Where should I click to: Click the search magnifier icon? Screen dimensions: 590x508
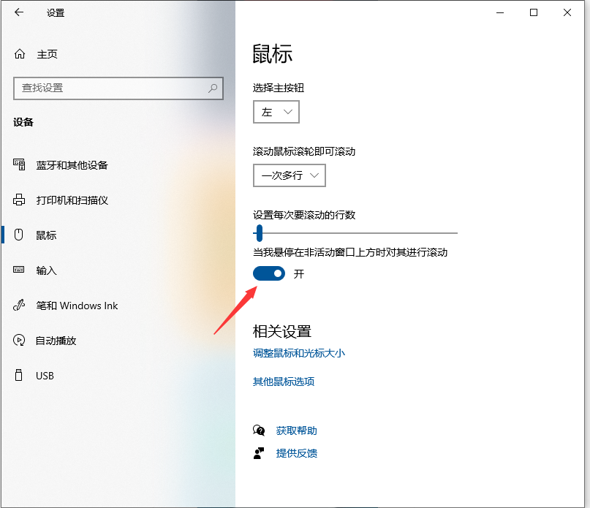213,88
